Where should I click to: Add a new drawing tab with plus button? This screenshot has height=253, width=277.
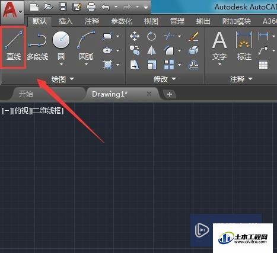(170, 94)
